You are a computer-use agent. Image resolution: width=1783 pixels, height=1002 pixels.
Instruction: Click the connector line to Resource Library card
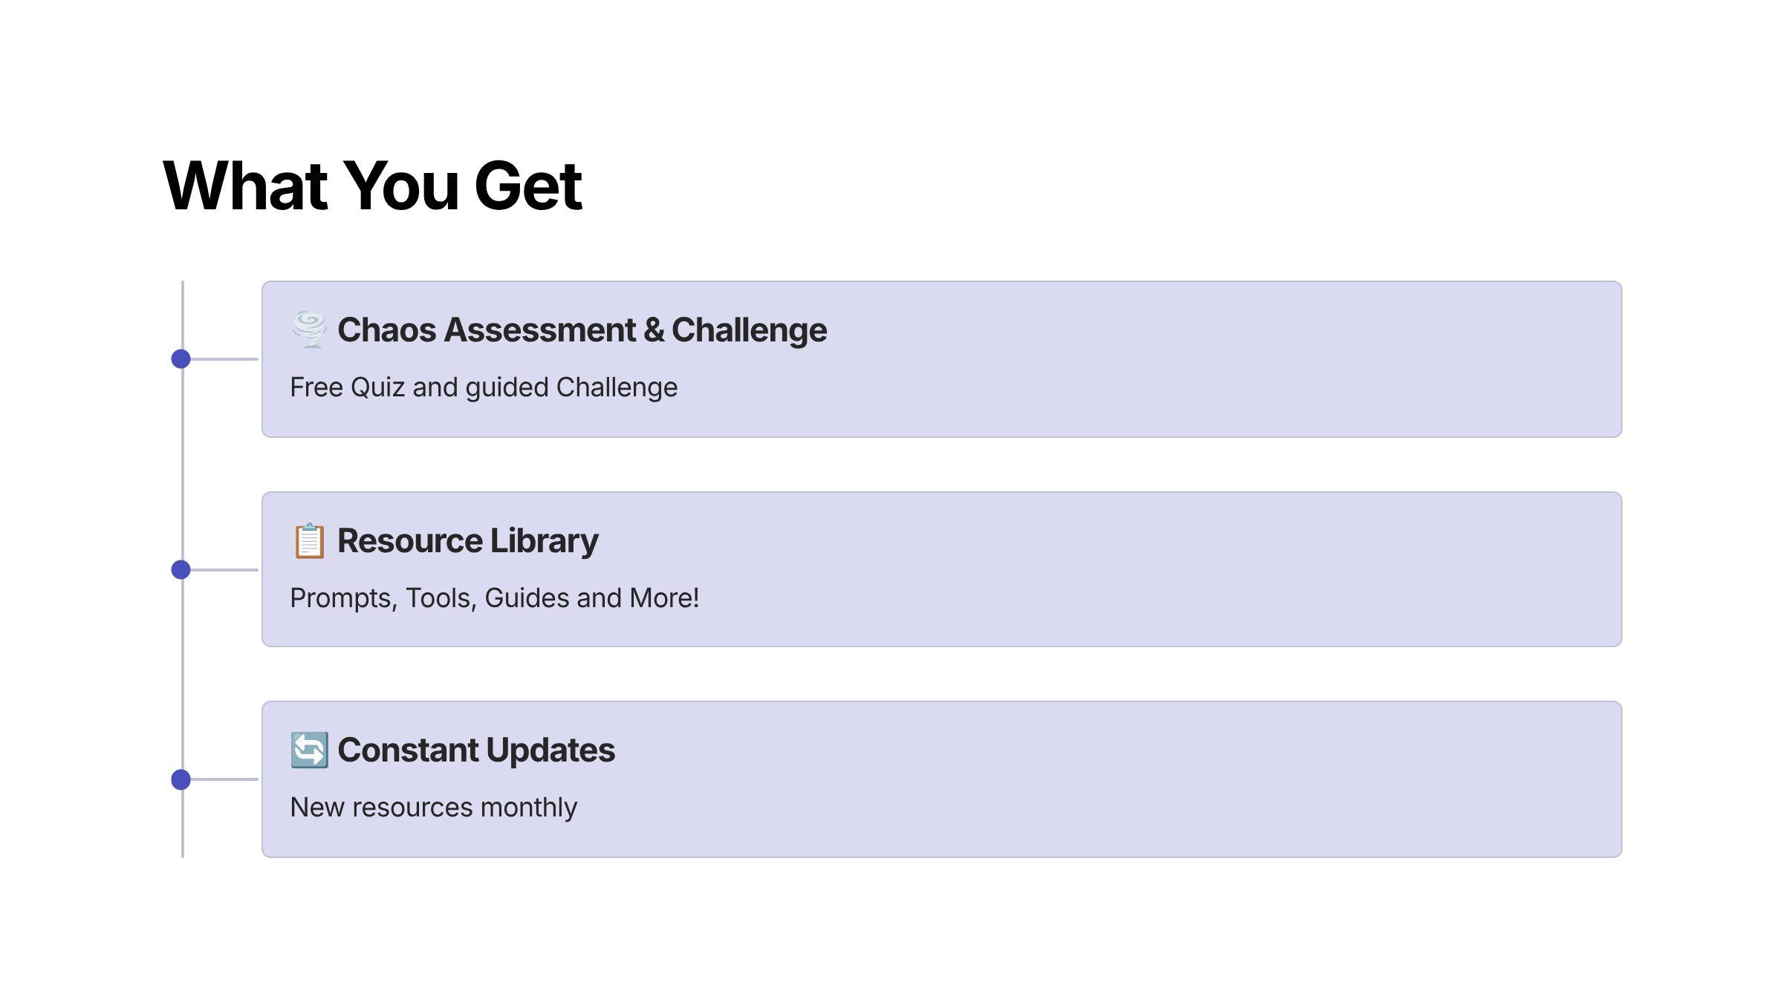[x=224, y=570]
